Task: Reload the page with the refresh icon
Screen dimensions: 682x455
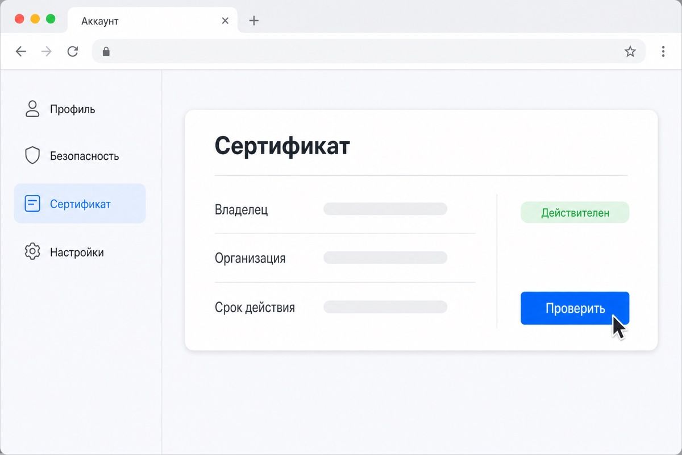Action: point(73,52)
